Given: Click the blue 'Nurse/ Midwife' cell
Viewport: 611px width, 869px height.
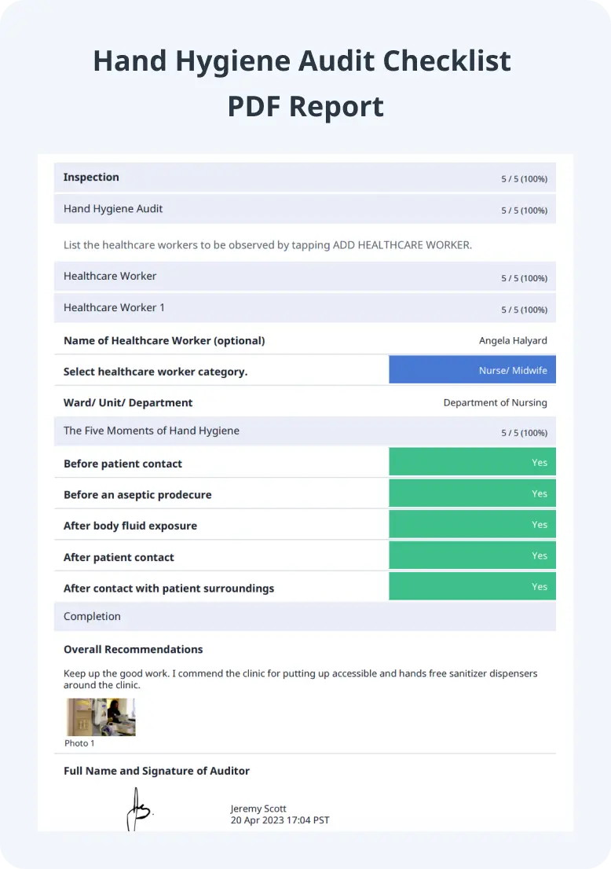Looking at the screenshot, I should point(473,370).
